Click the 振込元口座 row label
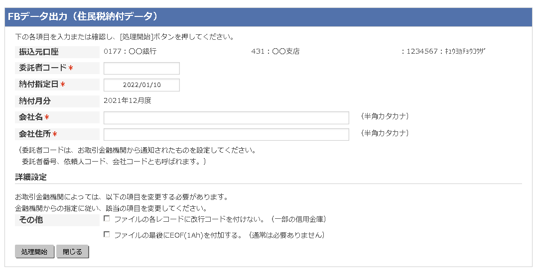 click(39, 52)
